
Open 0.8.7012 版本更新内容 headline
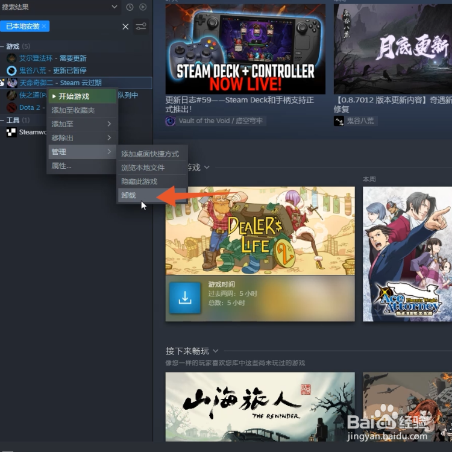pyautogui.click(x=392, y=105)
